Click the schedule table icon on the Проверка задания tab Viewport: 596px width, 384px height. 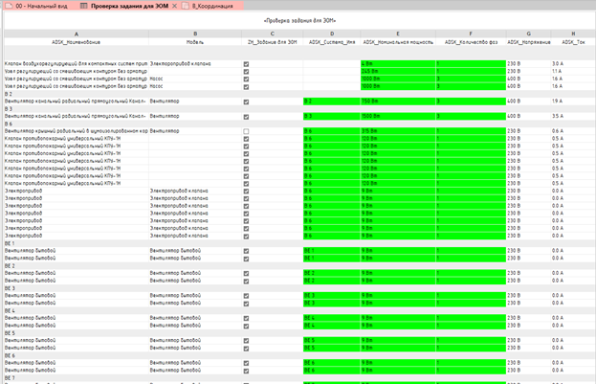[83, 6]
